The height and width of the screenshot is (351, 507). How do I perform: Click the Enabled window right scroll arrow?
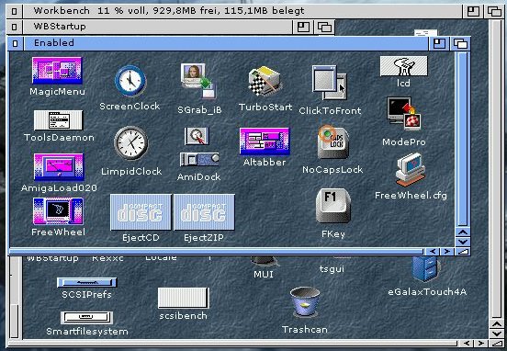(446, 252)
